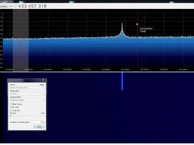Viewport: 194px width, 145px height.
Task: Click the blue signal trace in waterfall
Action: point(122,81)
